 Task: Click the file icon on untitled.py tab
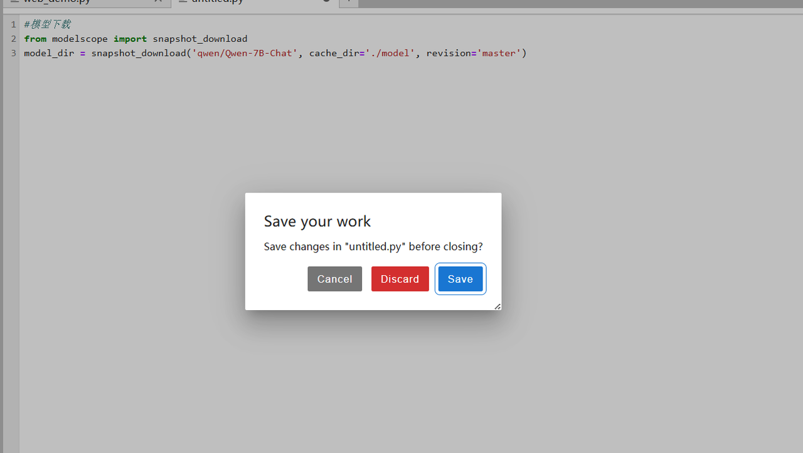pos(183,2)
